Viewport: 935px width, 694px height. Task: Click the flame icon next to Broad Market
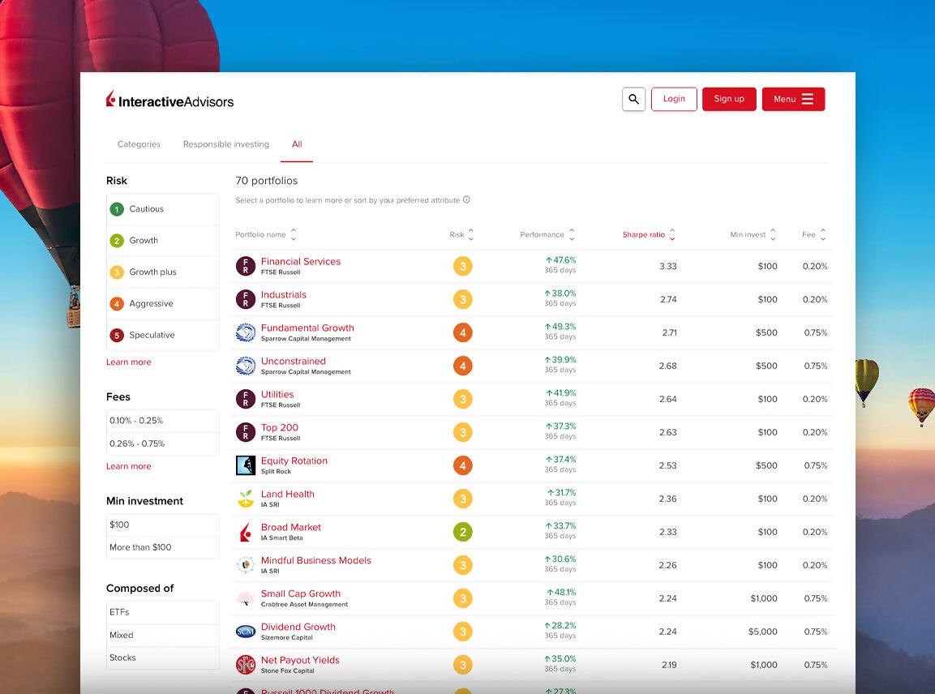tap(245, 532)
